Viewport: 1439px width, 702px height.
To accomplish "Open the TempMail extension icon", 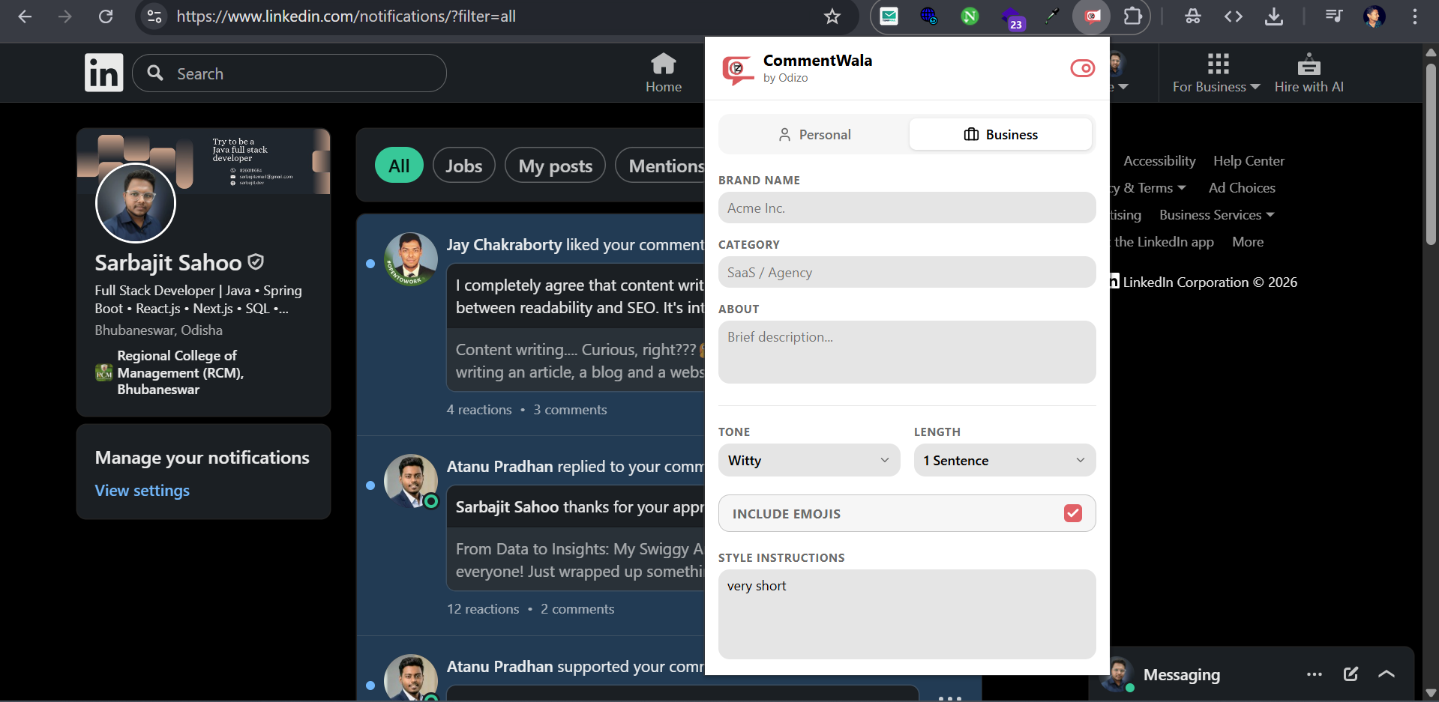I will click(889, 16).
